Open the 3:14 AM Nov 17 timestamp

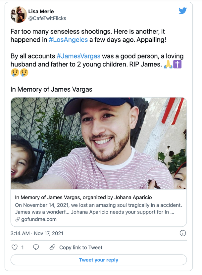(37, 233)
